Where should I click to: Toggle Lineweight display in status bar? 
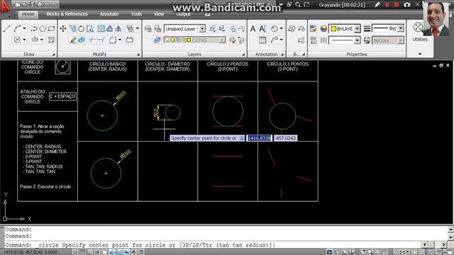click(134, 252)
